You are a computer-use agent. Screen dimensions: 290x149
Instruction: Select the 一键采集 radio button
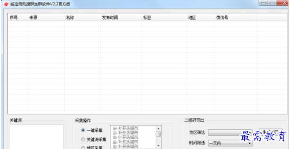tap(83, 131)
